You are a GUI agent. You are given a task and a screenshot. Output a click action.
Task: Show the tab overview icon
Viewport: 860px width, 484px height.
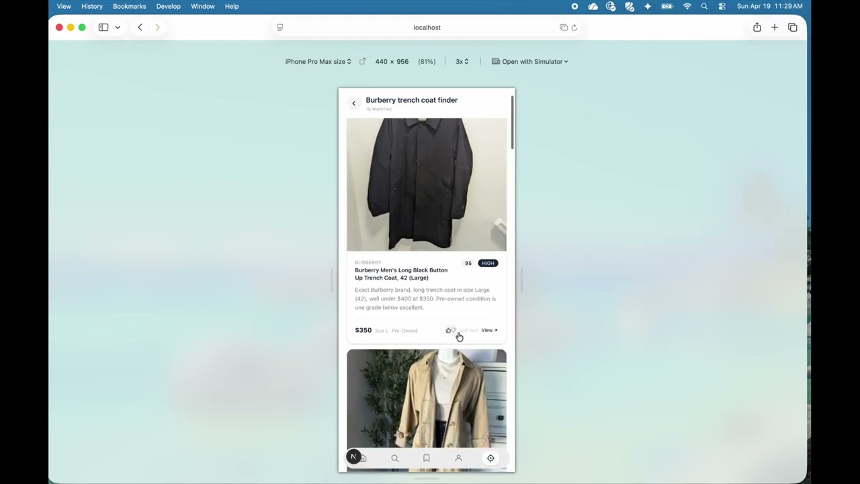[x=793, y=28]
